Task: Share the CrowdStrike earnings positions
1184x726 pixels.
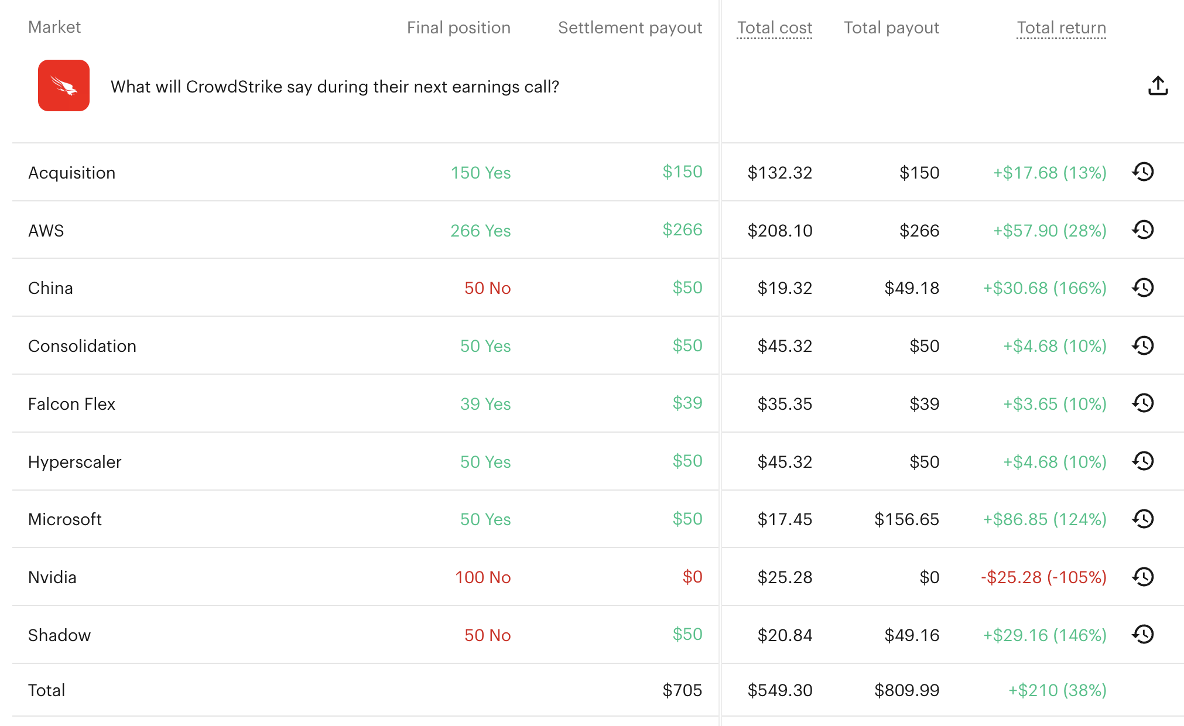Action: click(1158, 85)
